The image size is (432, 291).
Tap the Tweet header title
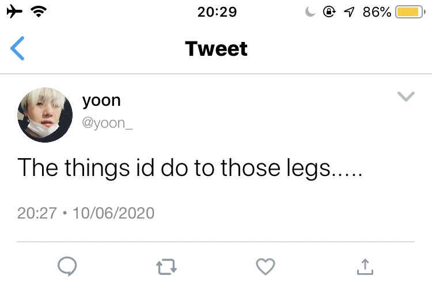click(216, 49)
